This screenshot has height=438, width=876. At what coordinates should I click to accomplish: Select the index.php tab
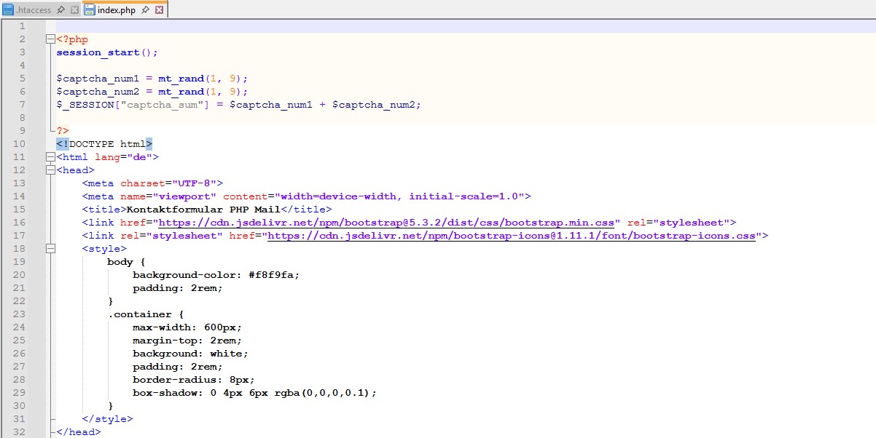click(x=117, y=9)
